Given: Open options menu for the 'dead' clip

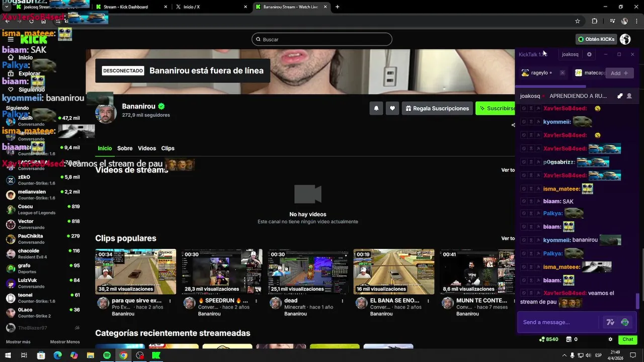Looking at the screenshot, I should click(x=343, y=301).
